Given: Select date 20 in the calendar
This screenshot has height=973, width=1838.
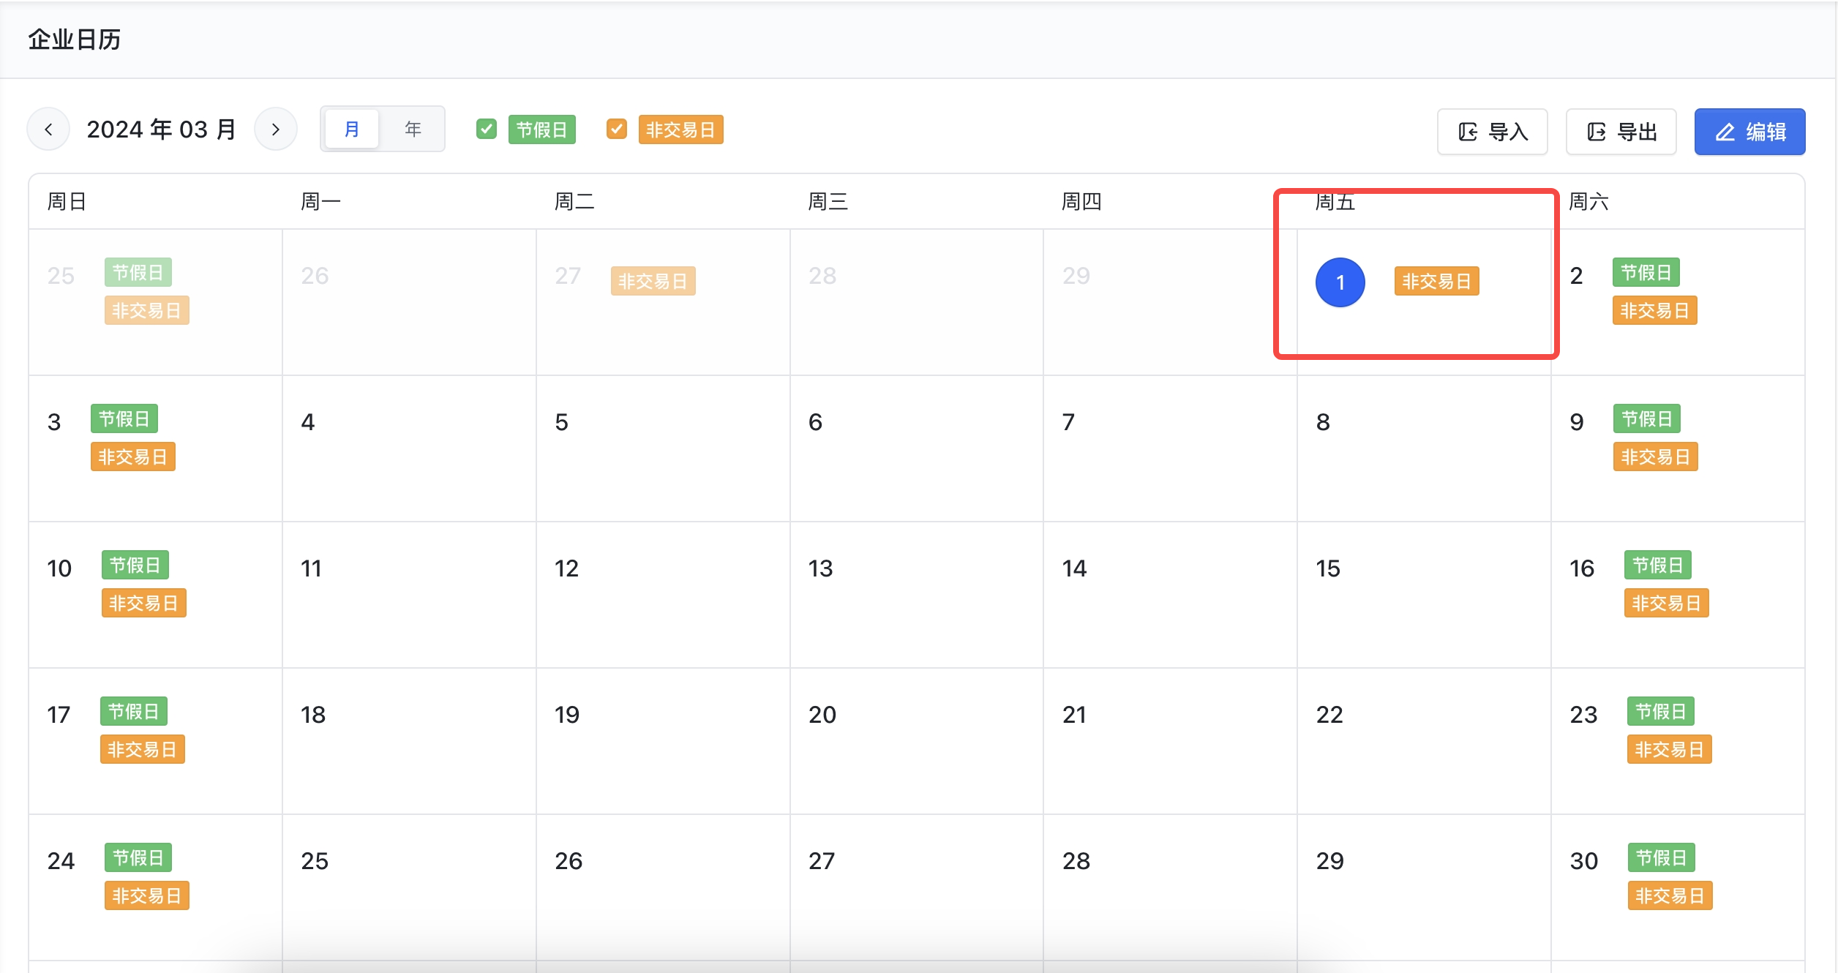Looking at the screenshot, I should 822,715.
